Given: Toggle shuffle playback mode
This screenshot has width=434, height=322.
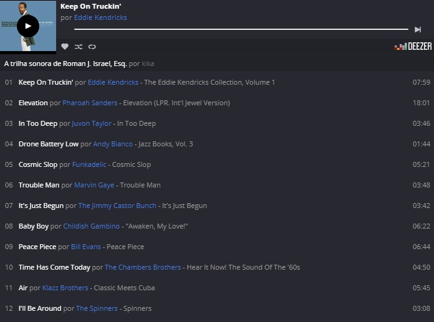Looking at the screenshot, I should click(x=79, y=47).
